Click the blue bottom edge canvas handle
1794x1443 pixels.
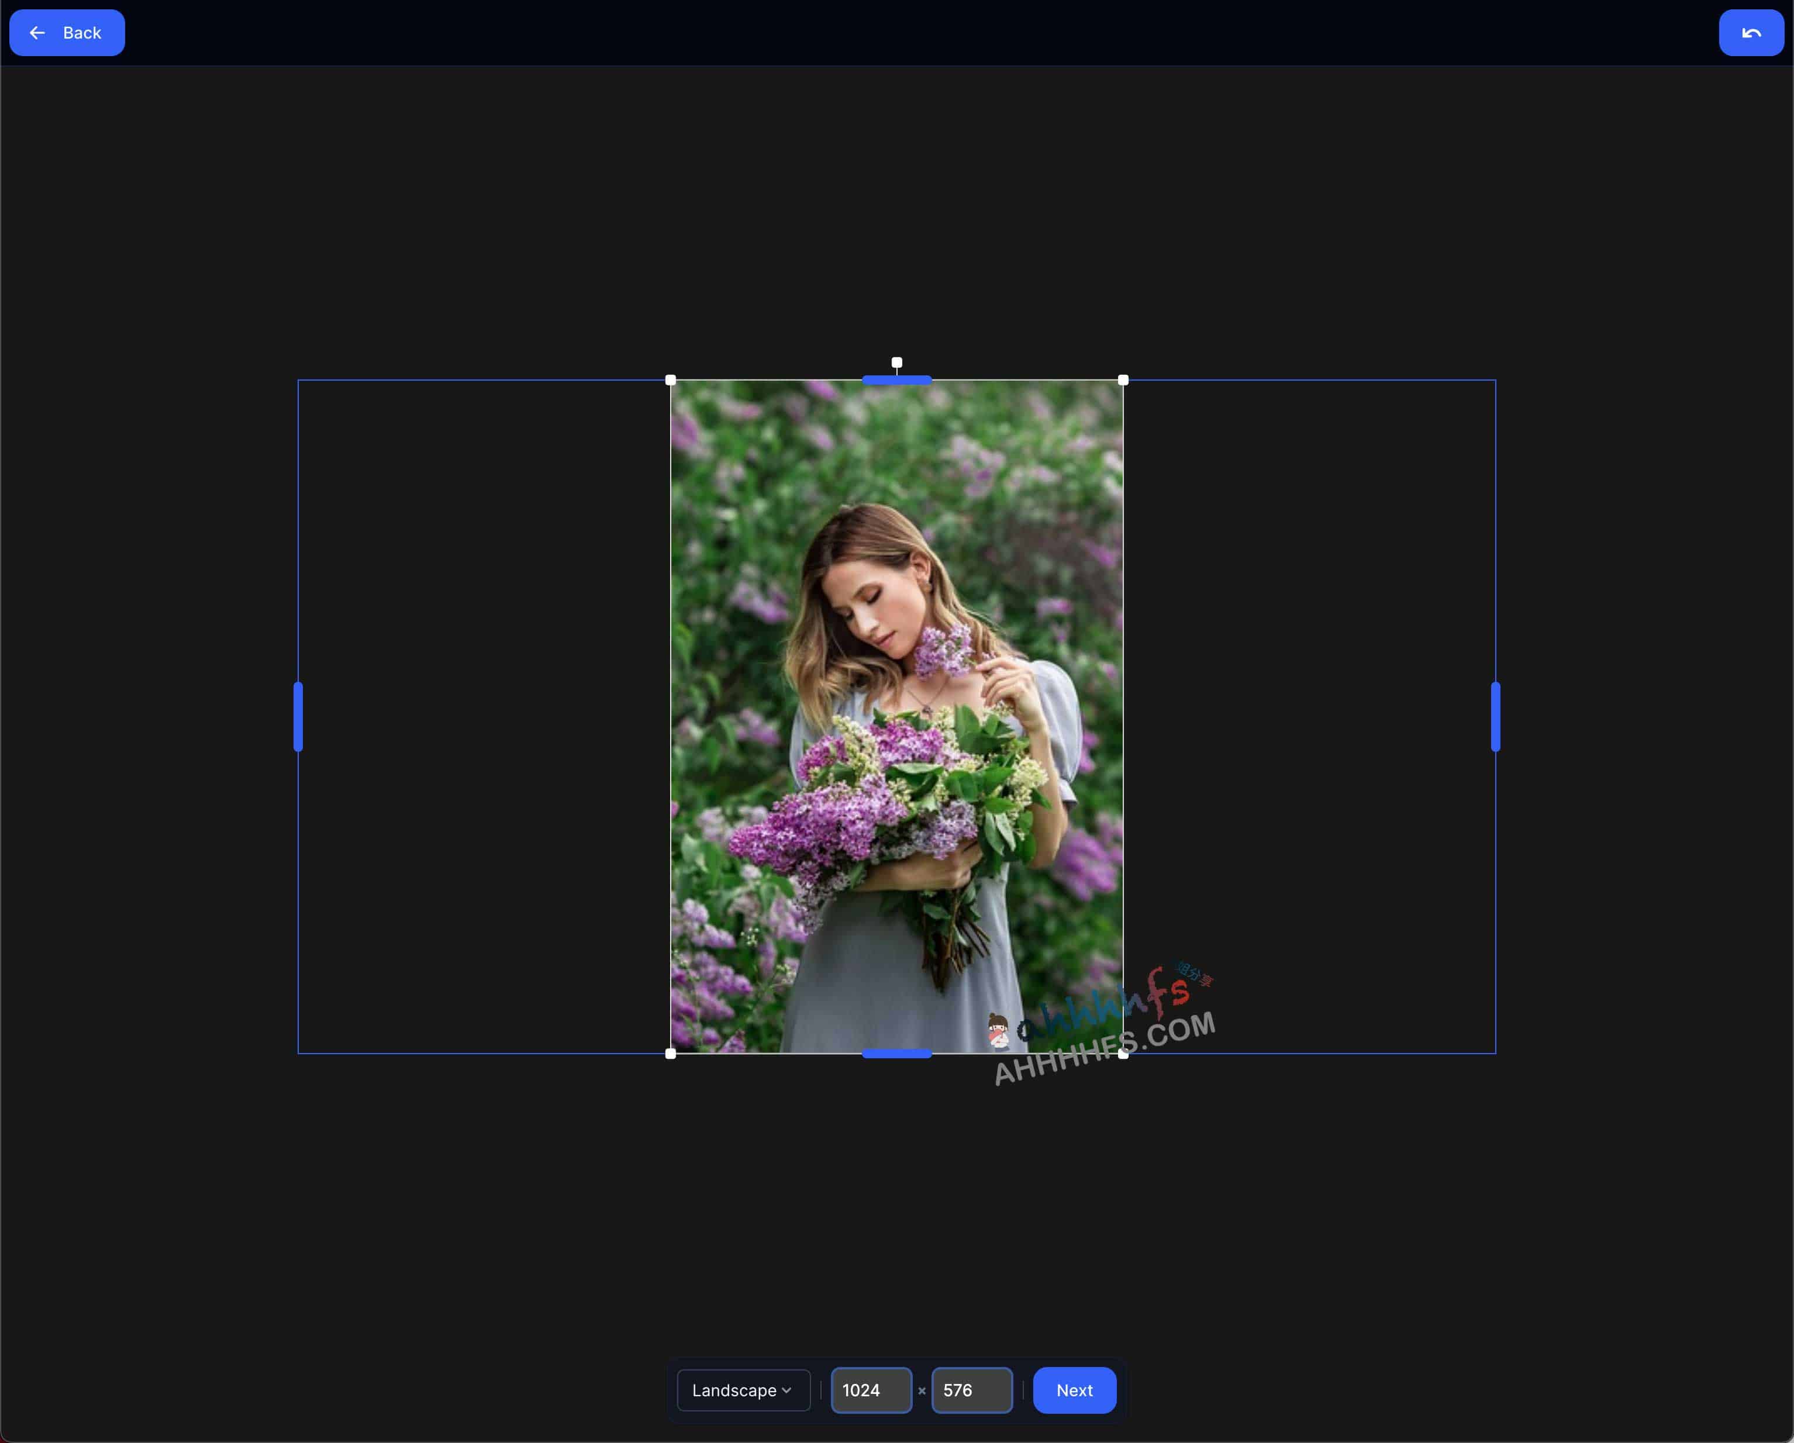[897, 1054]
